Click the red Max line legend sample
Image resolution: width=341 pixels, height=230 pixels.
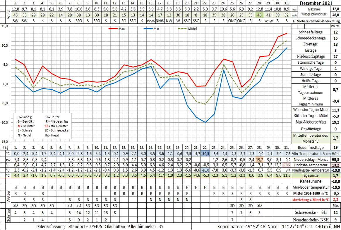[x=113, y=29]
